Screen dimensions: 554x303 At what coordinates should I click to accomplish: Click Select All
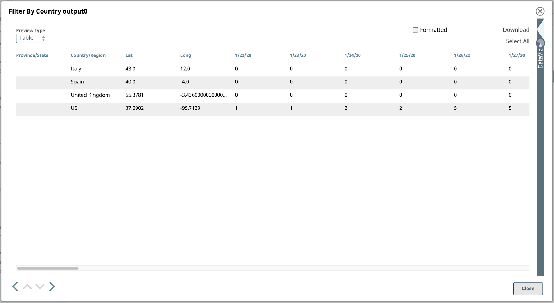tap(517, 41)
